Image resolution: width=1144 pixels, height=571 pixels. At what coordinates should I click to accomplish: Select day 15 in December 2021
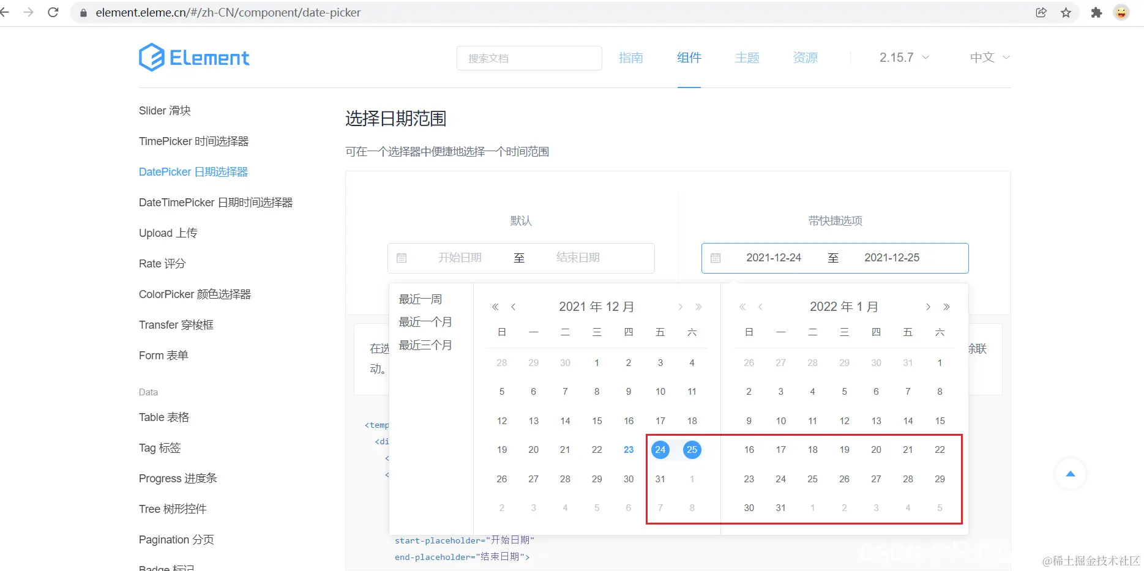[x=597, y=421]
